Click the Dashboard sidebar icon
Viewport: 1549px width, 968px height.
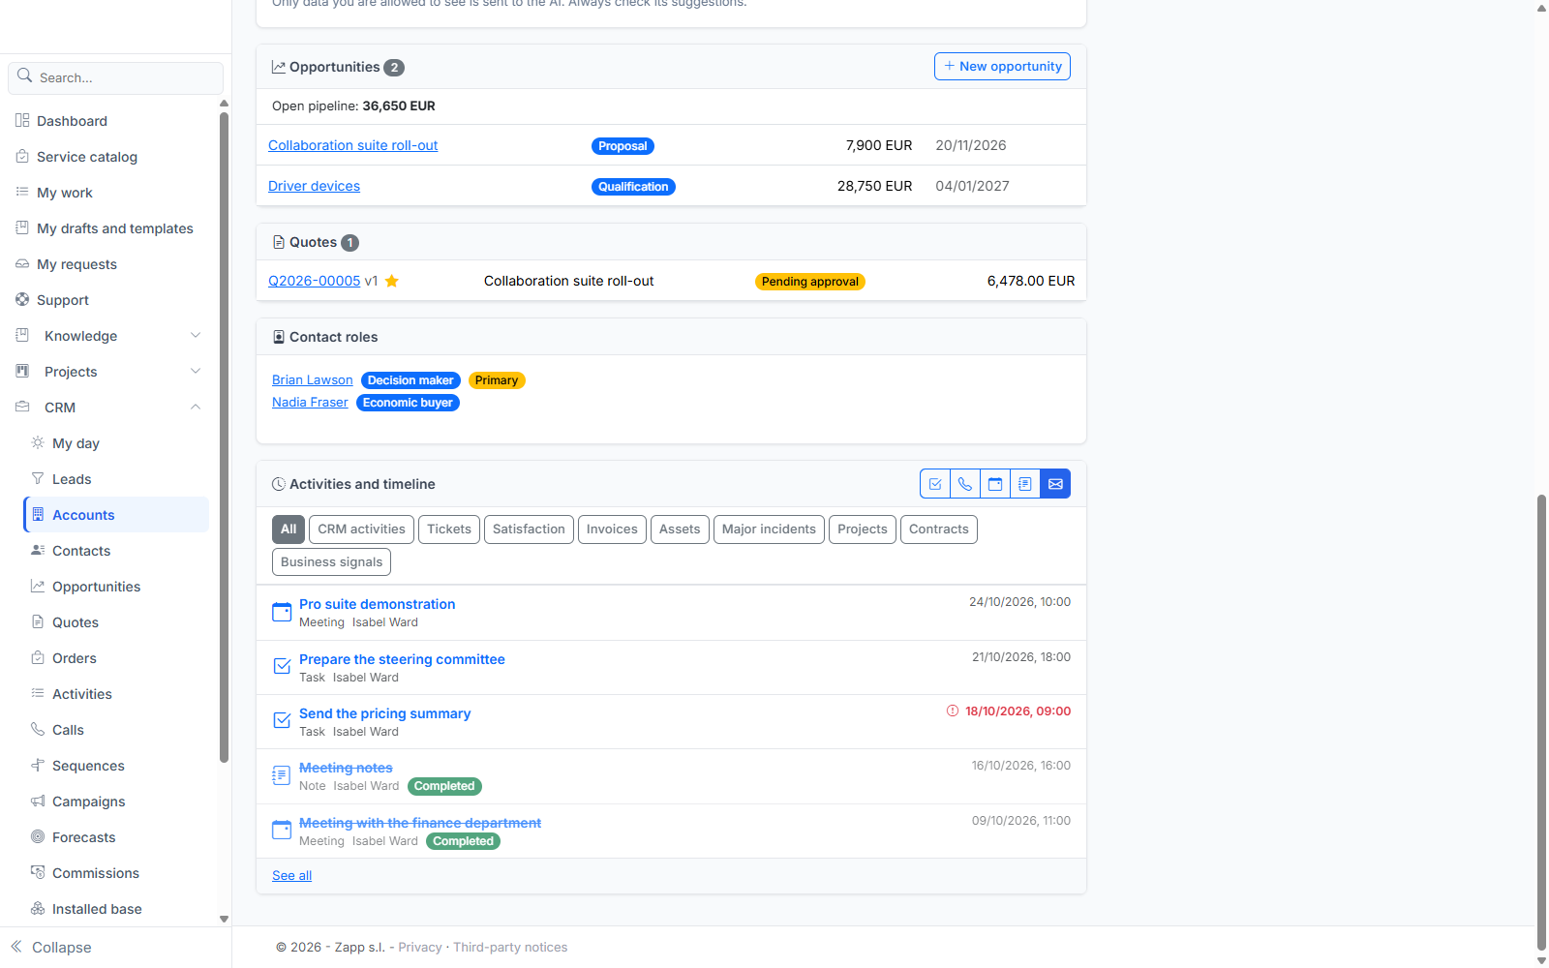tap(22, 120)
